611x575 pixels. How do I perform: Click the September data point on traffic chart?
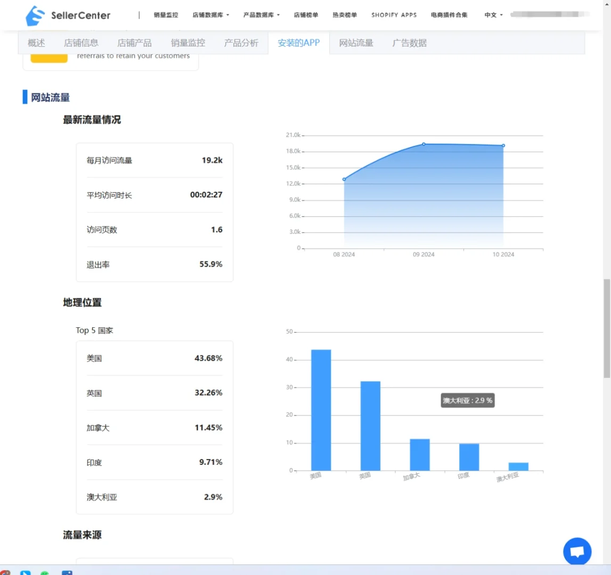click(x=423, y=144)
